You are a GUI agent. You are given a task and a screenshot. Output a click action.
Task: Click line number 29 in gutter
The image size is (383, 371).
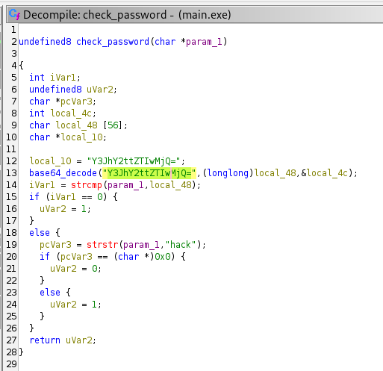point(11,364)
